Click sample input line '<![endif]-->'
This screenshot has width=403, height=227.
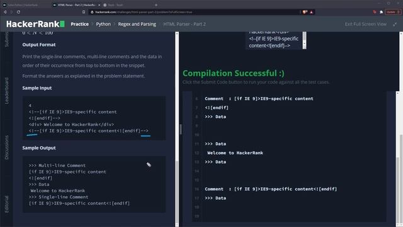tap(45, 118)
